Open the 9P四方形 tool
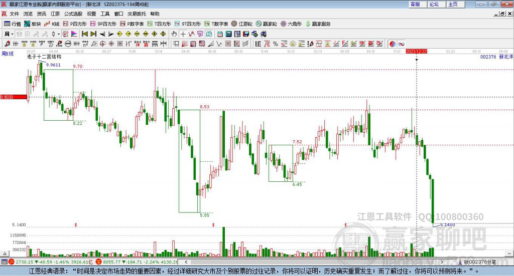Image resolution: width=514 pixels, height=276 pixels. coord(103,24)
